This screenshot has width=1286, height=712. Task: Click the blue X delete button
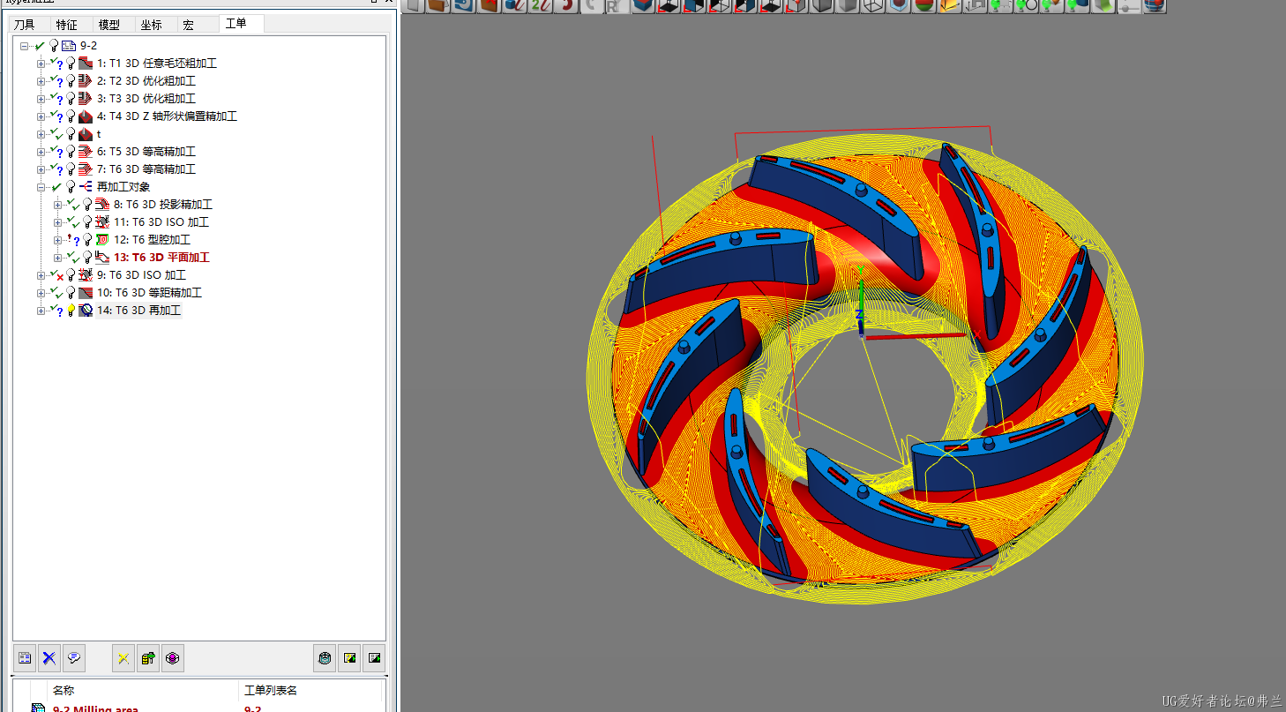[49, 658]
